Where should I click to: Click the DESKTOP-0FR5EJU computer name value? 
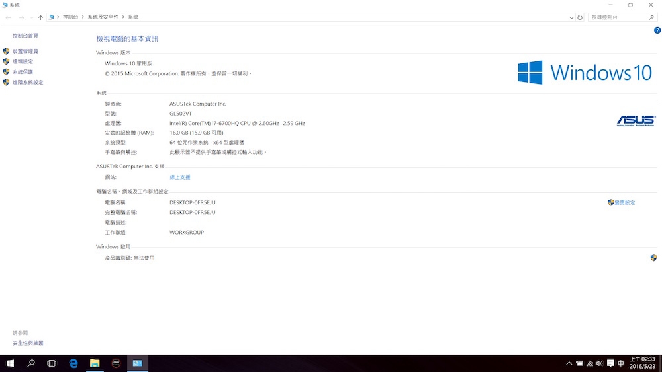[193, 203]
